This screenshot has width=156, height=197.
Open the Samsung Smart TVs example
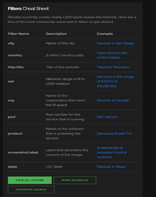pos(114,133)
